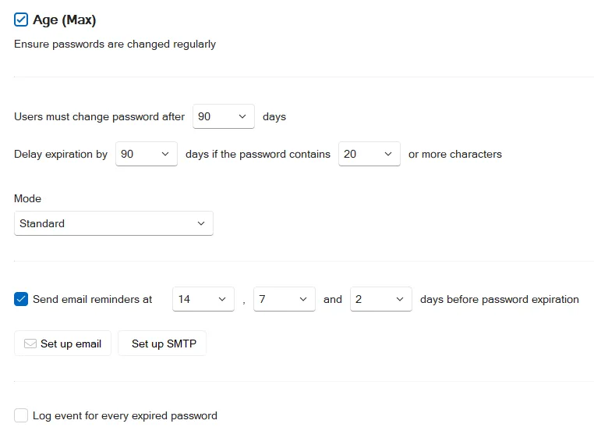The image size is (594, 438).
Task: Enable Log event for every expired password
Action: click(21, 415)
